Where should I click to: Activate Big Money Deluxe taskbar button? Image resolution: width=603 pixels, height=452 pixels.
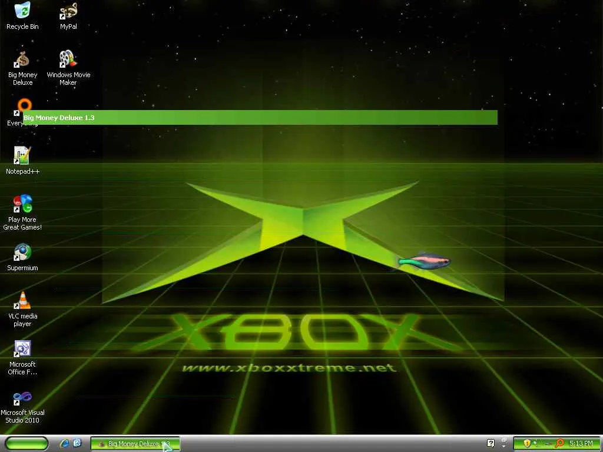[135, 444]
